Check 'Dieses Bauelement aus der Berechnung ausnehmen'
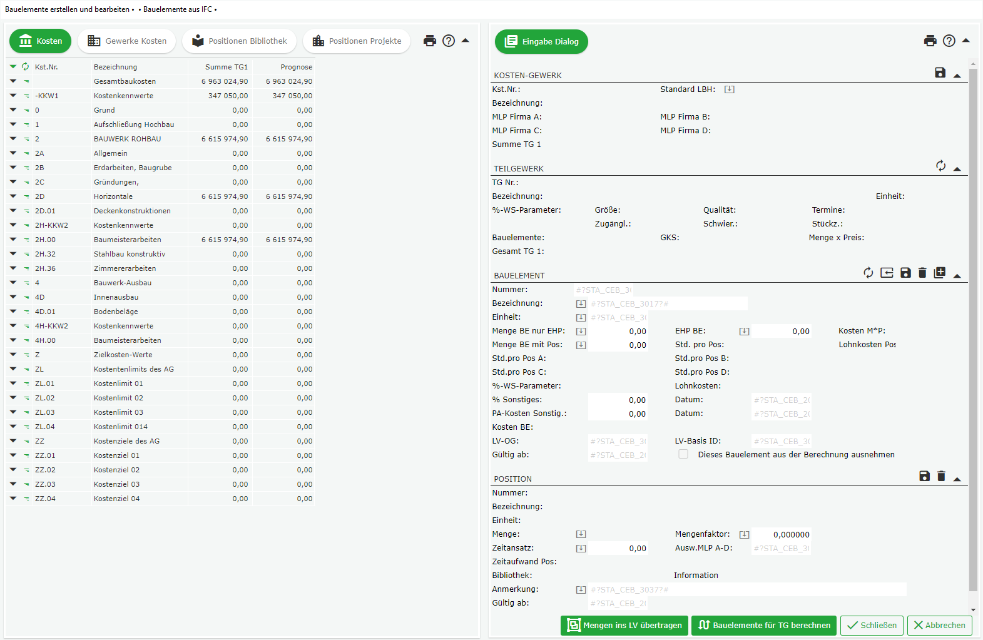This screenshot has height=640, width=983. pos(683,454)
